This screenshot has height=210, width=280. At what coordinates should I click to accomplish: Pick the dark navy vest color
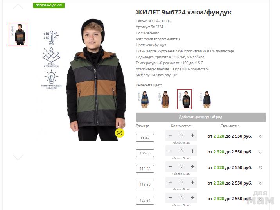[x=206, y=99]
